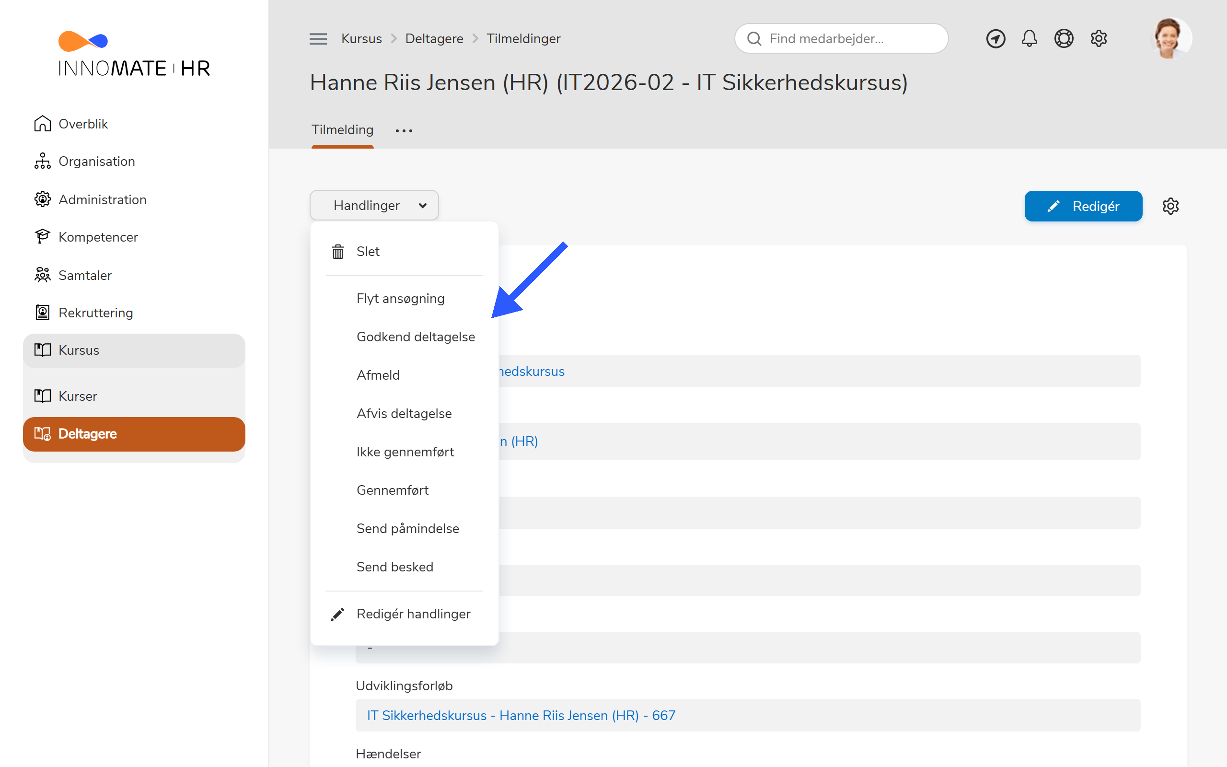Click the Innomate HR logo
The width and height of the screenshot is (1227, 767).
pyautogui.click(x=134, y=54)
